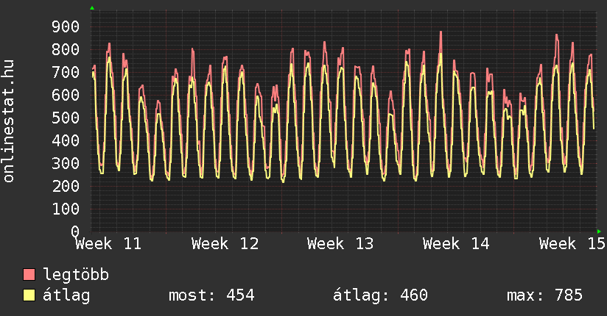This screenshot has width=607, height=316.
Task: Click the 0 y-axis value
Action: click(x=75, y=231)
